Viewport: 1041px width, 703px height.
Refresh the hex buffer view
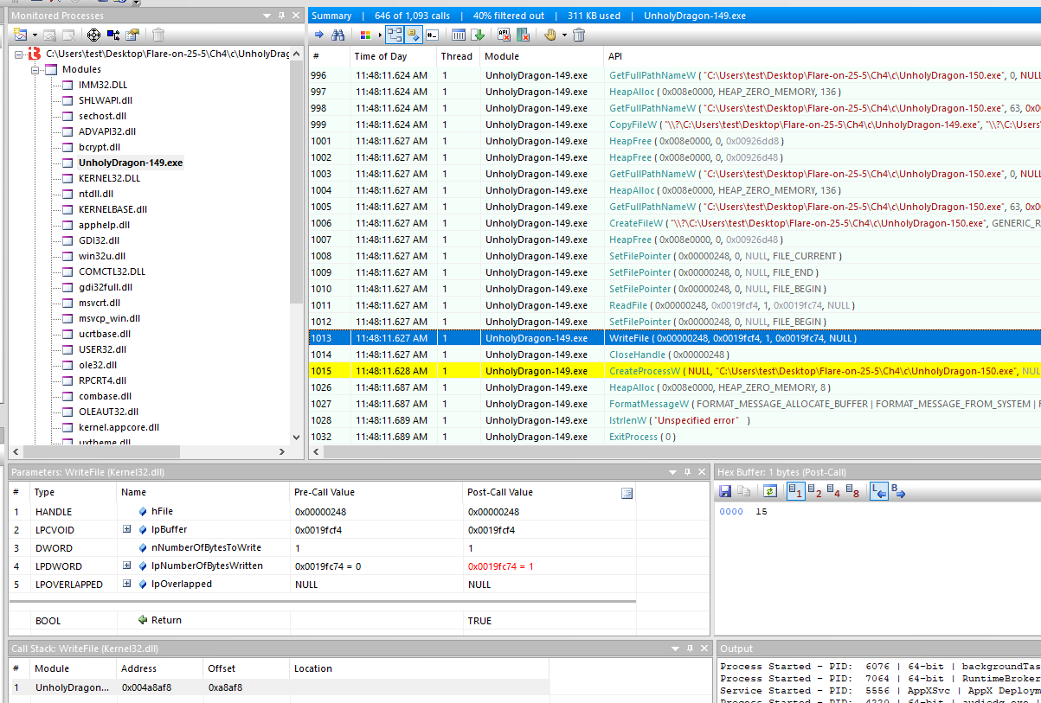click(x=770, y=491)
